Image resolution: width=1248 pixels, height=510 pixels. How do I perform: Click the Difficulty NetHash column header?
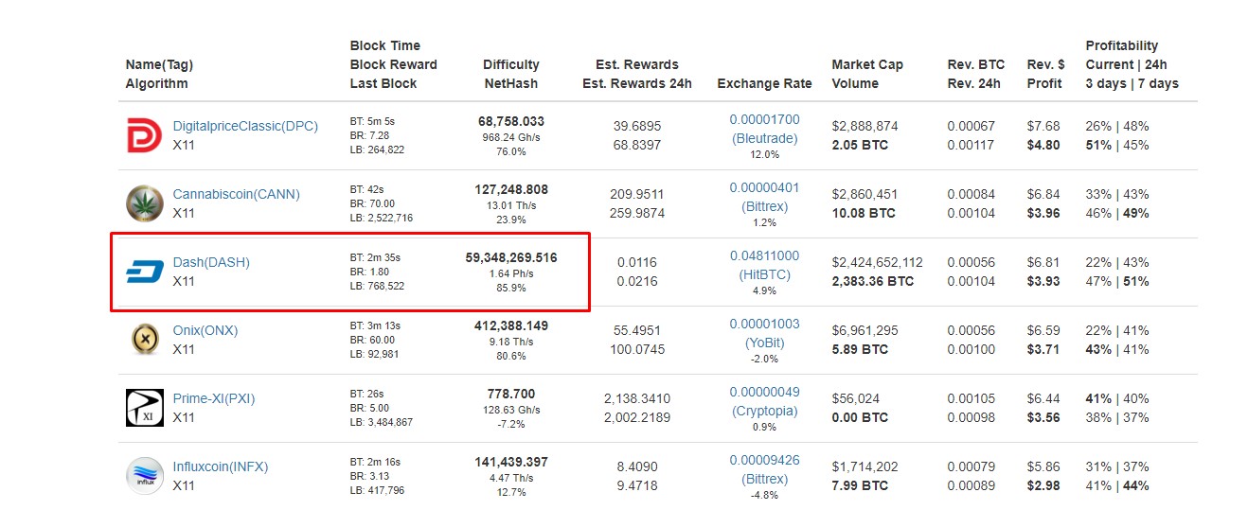click(x=511, y=74)
